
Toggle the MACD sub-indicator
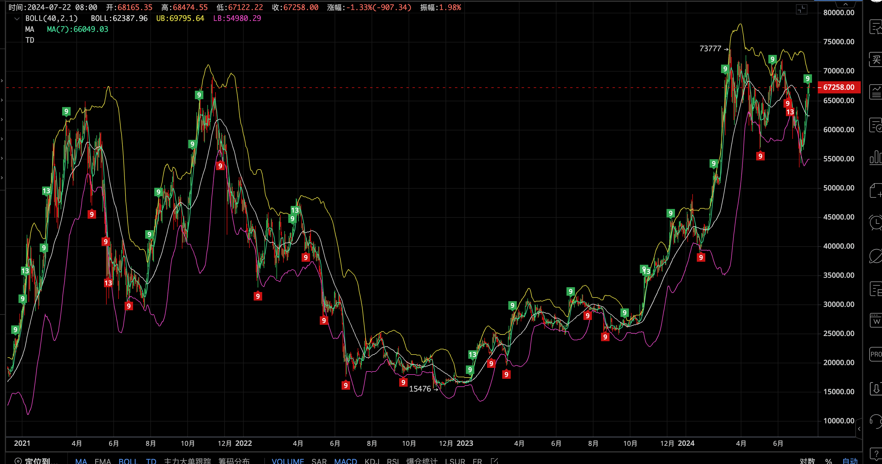click(x=346, y=461)
